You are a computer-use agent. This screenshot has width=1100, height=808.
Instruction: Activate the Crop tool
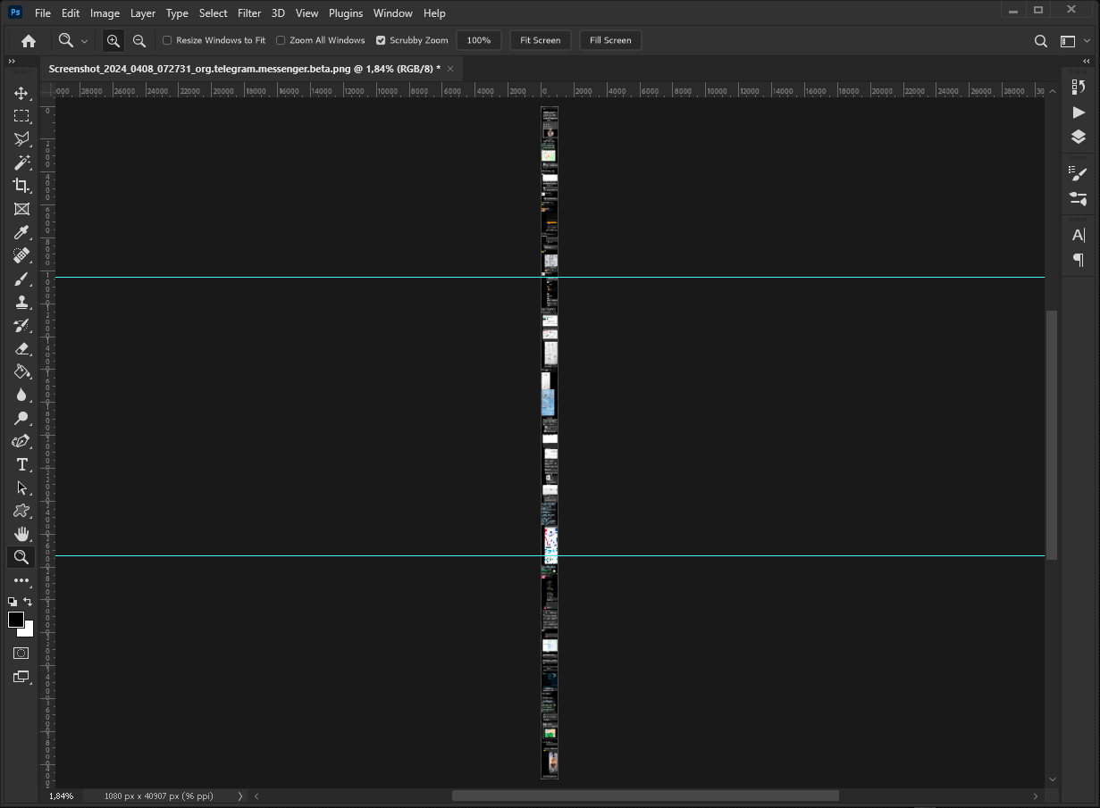[x=21, y=186]
